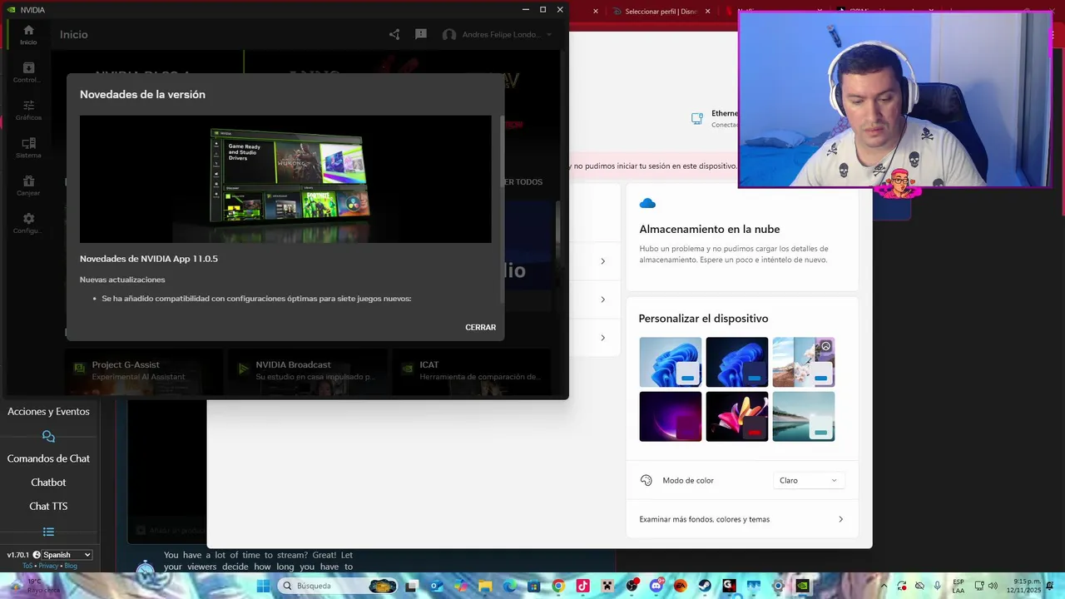Open Microsoft Store from the taskbar

(534, 586)
